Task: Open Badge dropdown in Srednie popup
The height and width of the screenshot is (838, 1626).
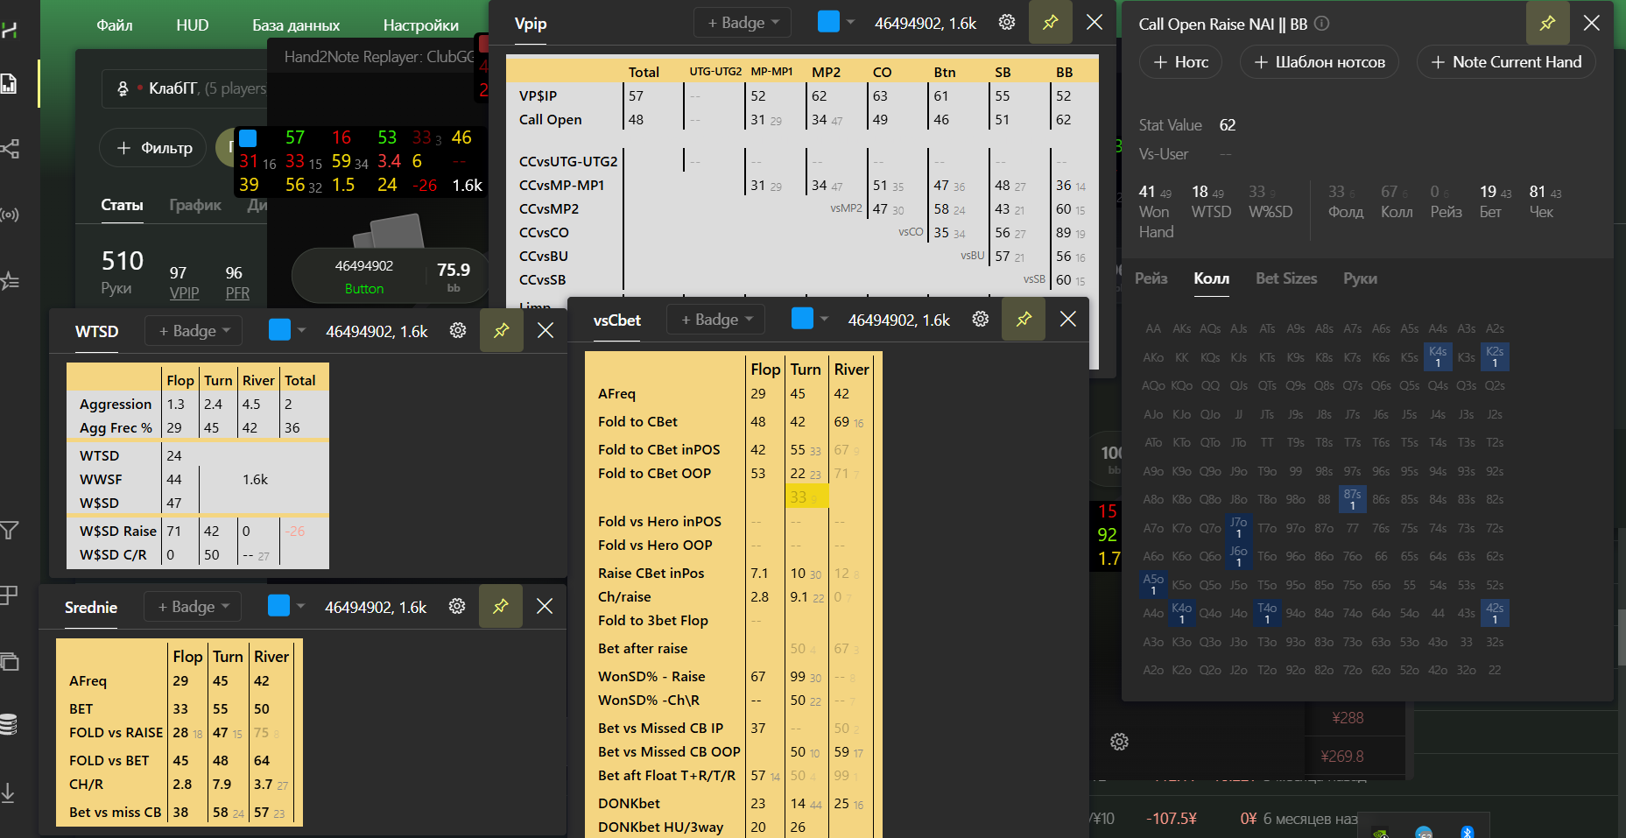Action: click(x=193, y=606)
